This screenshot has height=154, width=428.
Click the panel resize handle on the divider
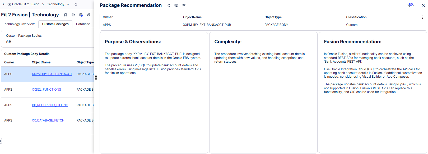96,77
